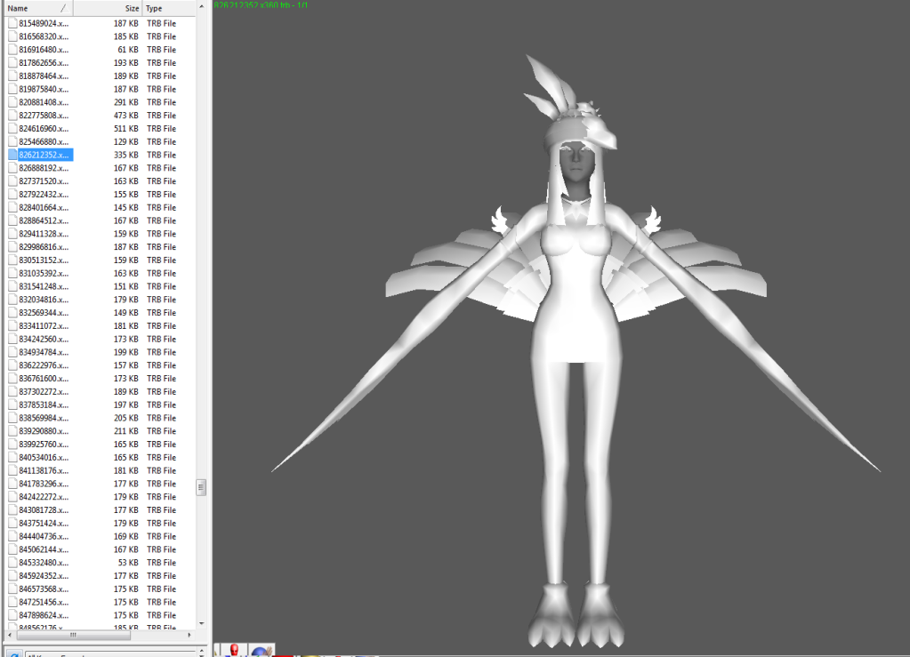Click the blue sphere icon below the viewport
910x657 pixels.
(x=262, y=650)
